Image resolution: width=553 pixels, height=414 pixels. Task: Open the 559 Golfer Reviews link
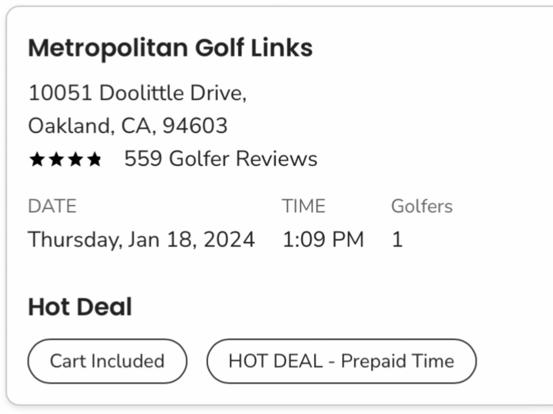click(x=221, y=159)
